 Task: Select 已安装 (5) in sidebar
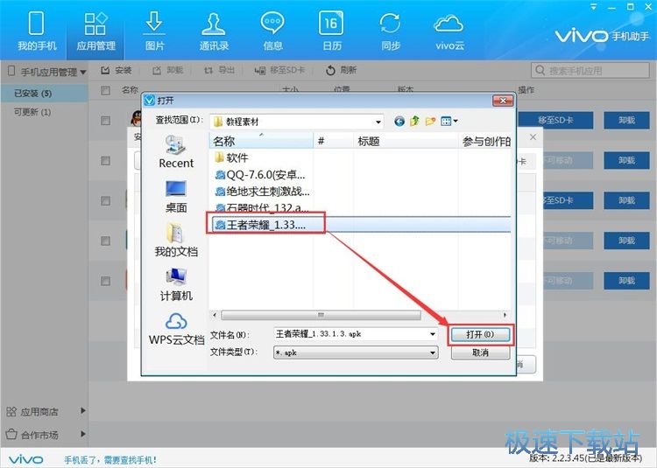click(x=44, y=94)
